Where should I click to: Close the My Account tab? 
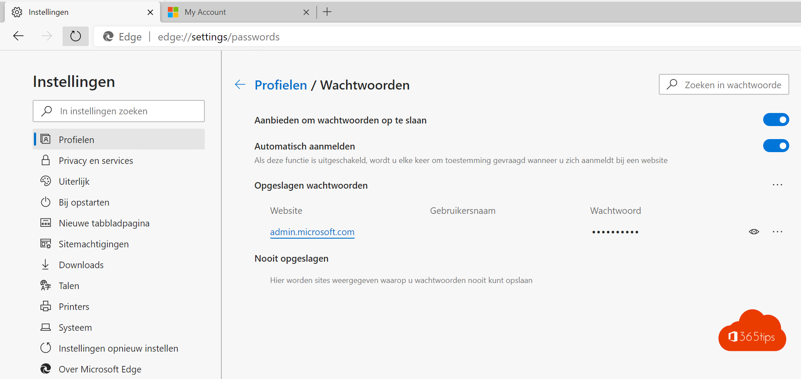pyautogui.click(x=306, y=12)
